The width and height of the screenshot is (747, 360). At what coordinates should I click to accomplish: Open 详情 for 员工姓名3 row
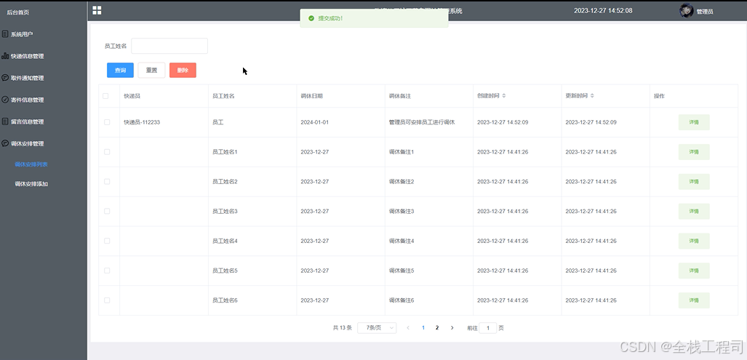(x=694, y=211)
